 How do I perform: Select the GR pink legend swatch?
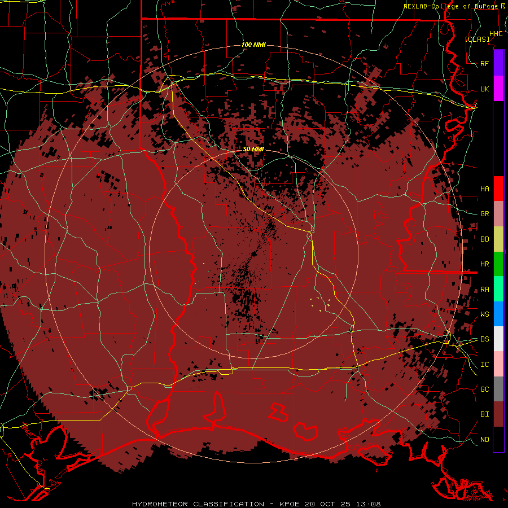tap(498, 213)
